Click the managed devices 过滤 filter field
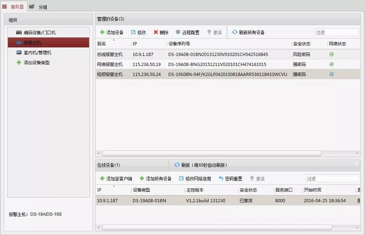Image resolution: width=365 pixels, height=235 pixels. [336, 32]
